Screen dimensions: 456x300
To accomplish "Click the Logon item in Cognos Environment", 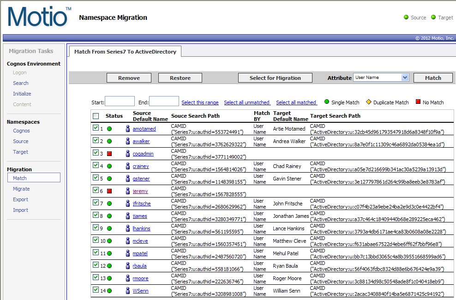I will point(19,72).
